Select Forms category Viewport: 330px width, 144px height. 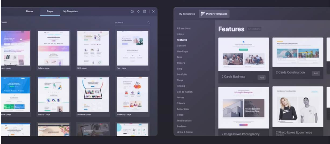[181, 98]
